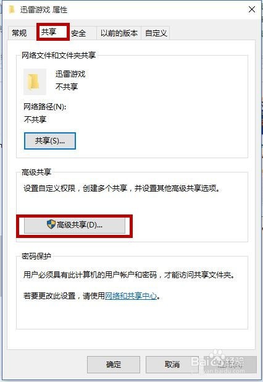The height and width of the screenshot is (382, 263).
Task: Open the 安全 tab
Action: point(78,33)
